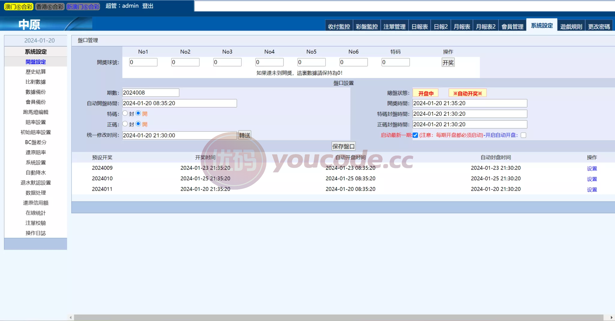Screen dimensions: 615x321
Task: Select the 特碼 開 radio button
Action: coord(138,113)
